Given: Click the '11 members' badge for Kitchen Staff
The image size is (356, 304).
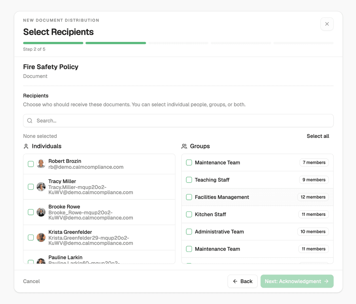Looking at the screenshot, I should pos(313,215).
